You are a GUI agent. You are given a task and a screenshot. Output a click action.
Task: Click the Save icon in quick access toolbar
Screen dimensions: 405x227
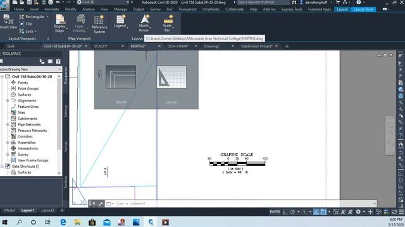[29, 3]
